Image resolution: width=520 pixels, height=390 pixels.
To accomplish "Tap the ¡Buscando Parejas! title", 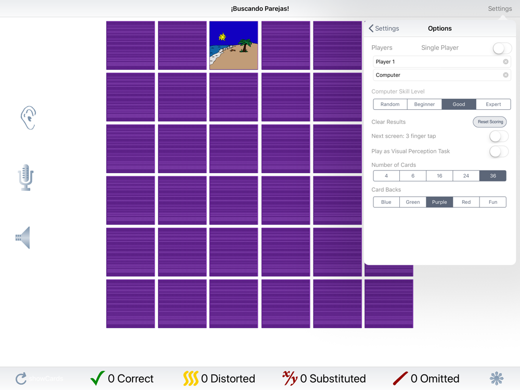I will pyautogui.click(x=260, y=9).
